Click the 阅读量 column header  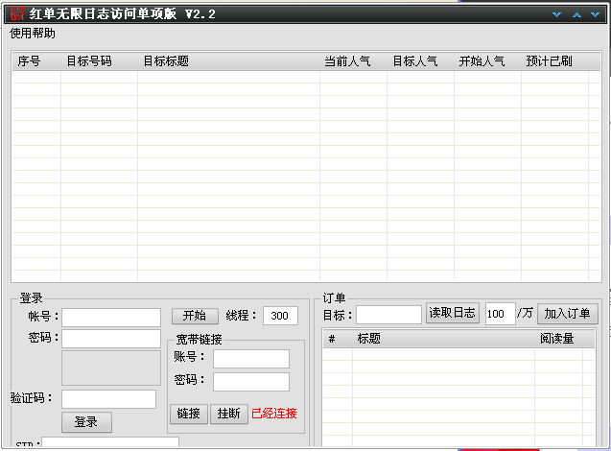pyautogui.click(x=559, y=339)
